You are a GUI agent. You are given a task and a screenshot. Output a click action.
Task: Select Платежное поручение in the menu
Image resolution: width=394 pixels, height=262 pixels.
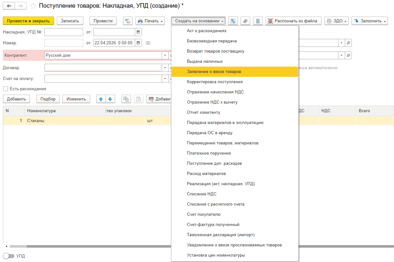point(235,153)
